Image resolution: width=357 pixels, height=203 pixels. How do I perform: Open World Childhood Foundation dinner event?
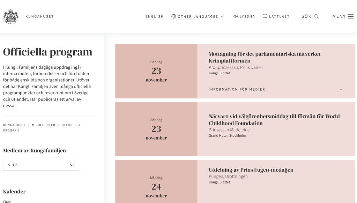pyautogui.click(x=274, y=120)
